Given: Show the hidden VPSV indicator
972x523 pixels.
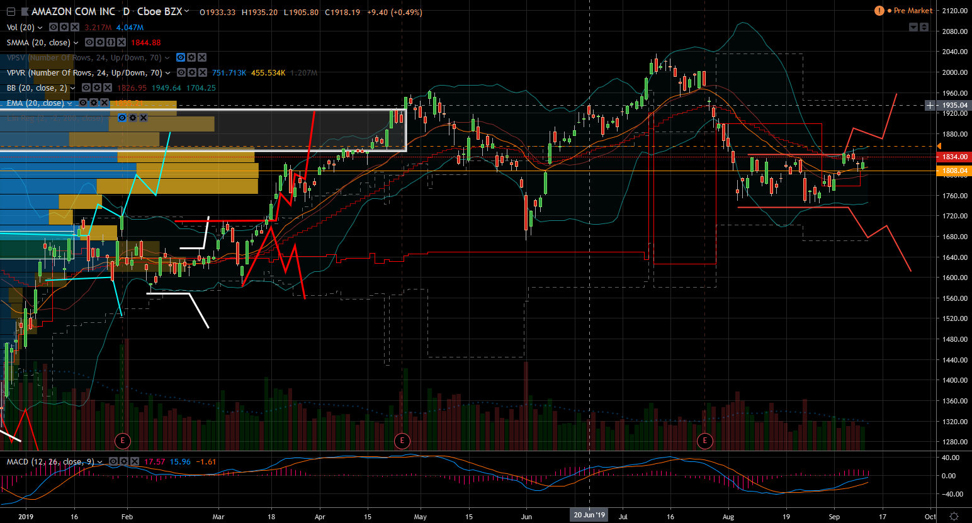Looking at the screenshot, I should coord(181,58).
